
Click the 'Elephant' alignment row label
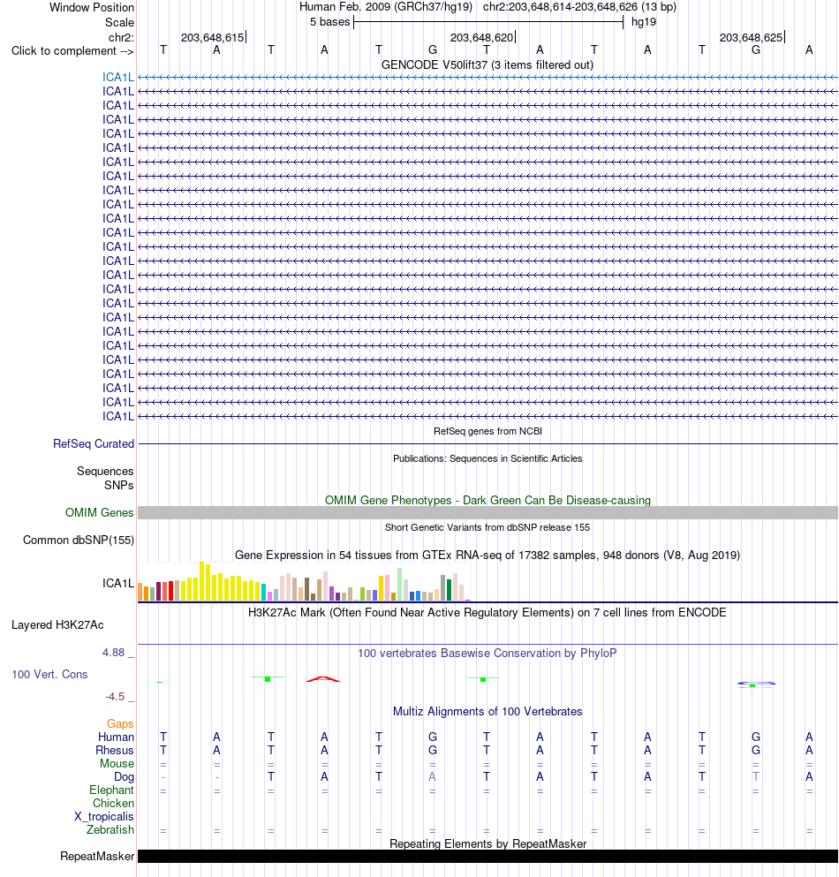point(112,790)
